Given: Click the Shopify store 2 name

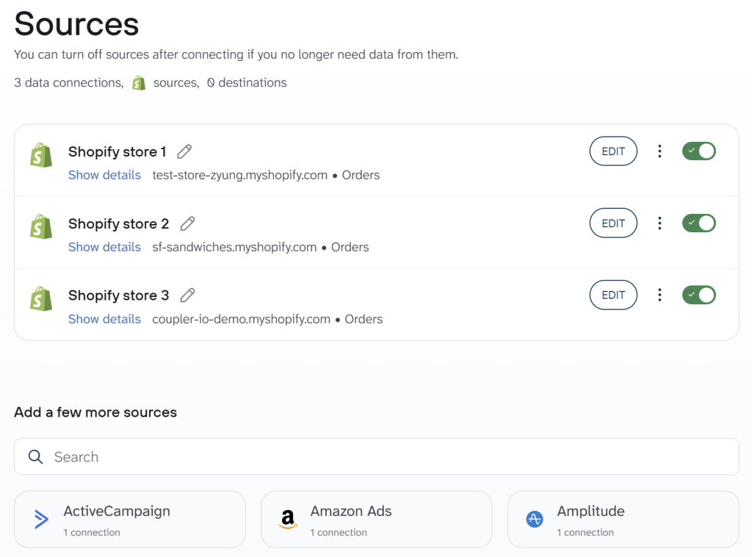Looking at the screenshot, I should pos(118,223).
